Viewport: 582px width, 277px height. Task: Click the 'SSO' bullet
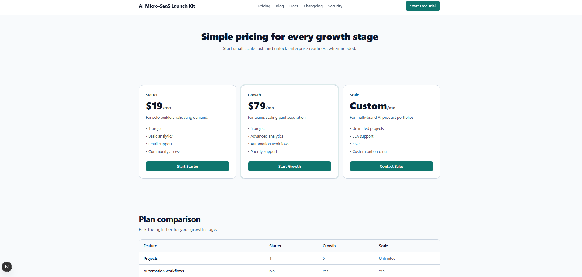355,144
